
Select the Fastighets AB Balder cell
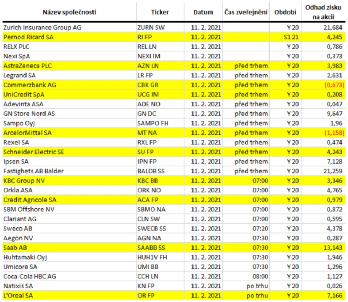tap(69, 171)
